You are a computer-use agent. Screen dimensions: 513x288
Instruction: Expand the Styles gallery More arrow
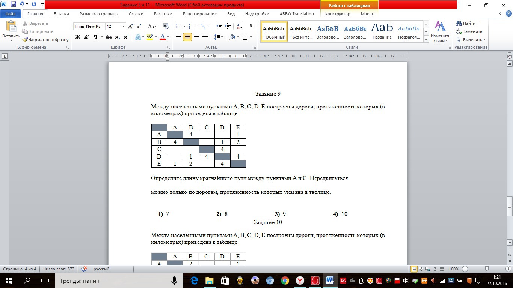[x=426, y=39]
